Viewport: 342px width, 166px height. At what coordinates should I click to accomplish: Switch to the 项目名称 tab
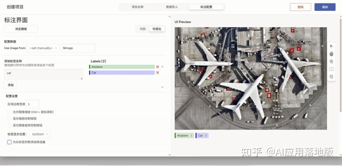click(137, 7)
